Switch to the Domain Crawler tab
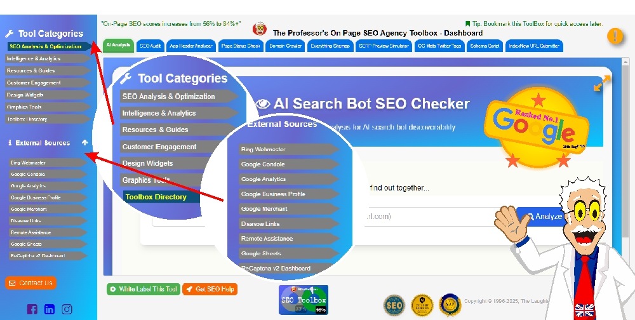The height and width of the screenshot is (320, 635). tap(285, 46)
